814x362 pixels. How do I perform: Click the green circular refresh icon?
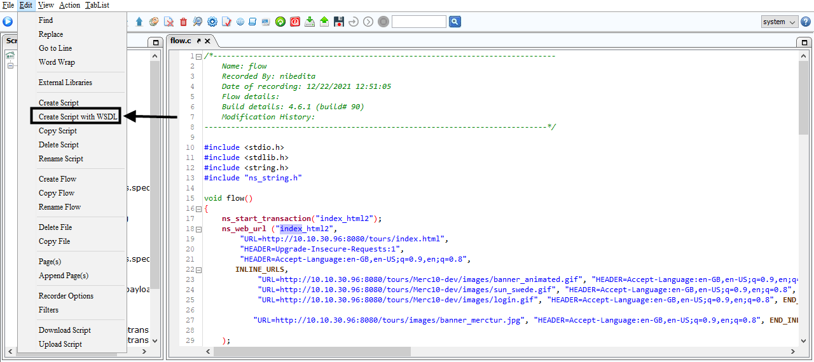280,22
